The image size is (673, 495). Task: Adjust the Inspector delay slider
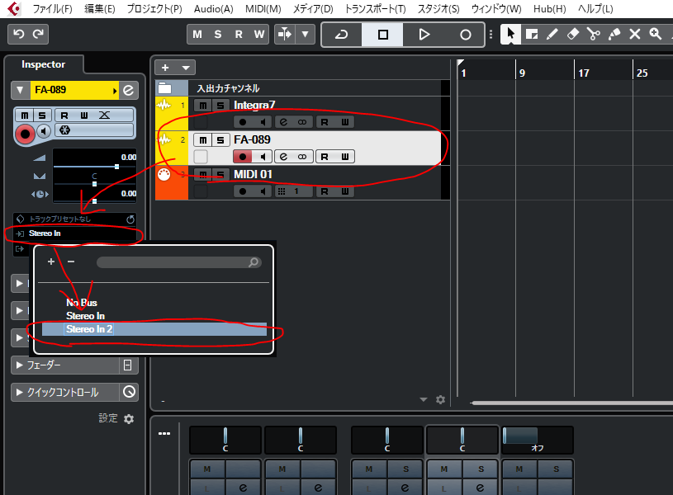coord(94,200)
